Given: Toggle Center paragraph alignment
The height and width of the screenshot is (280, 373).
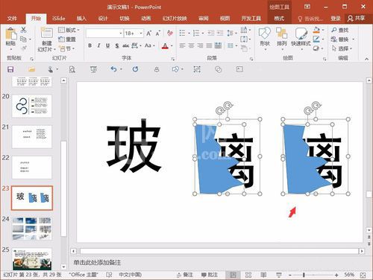Looking at the screenshot, I should click(x=191, y=45).
